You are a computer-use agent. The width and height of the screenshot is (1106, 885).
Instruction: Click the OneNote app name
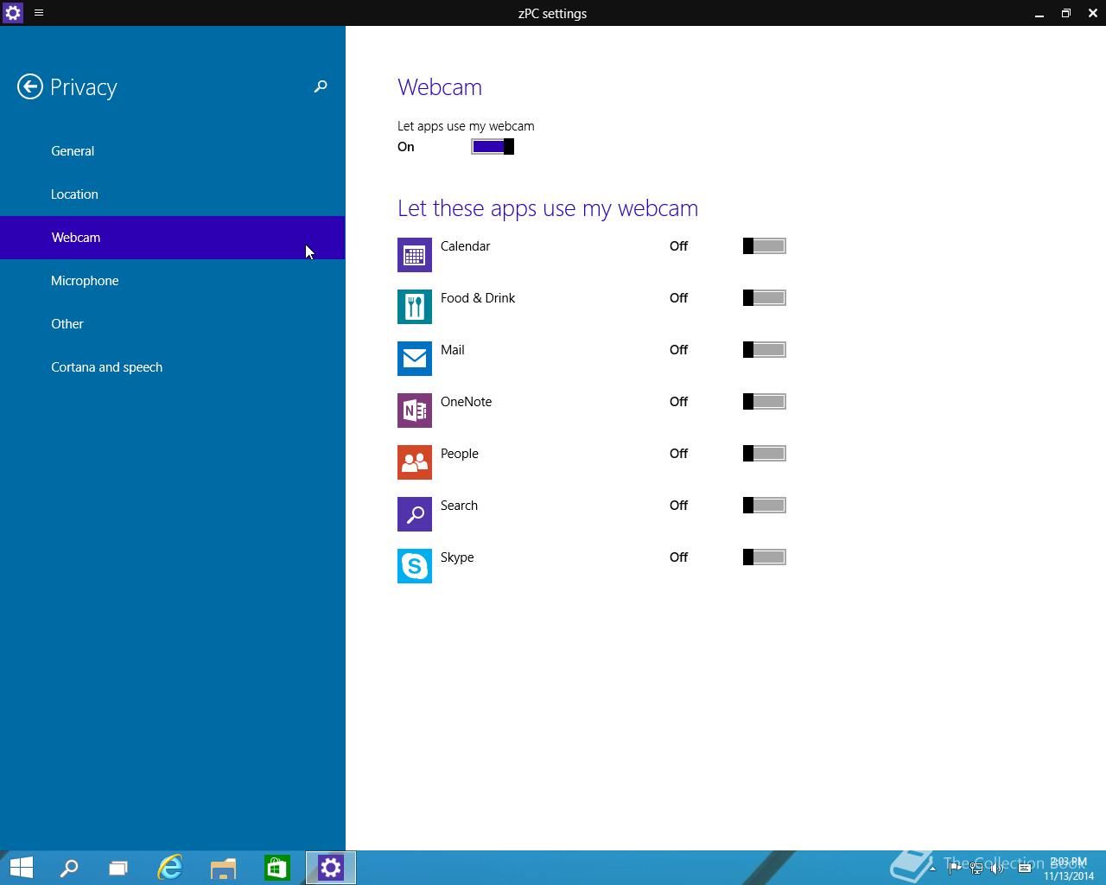(x=466, y=402)
